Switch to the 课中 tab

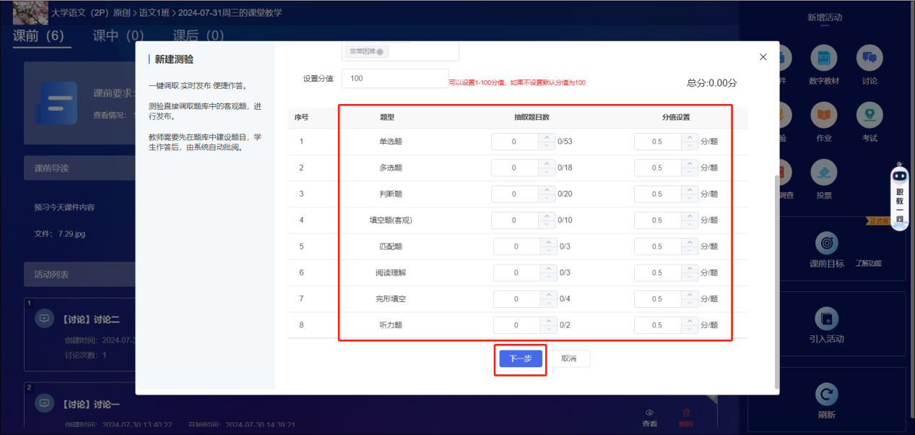(118, 35)
